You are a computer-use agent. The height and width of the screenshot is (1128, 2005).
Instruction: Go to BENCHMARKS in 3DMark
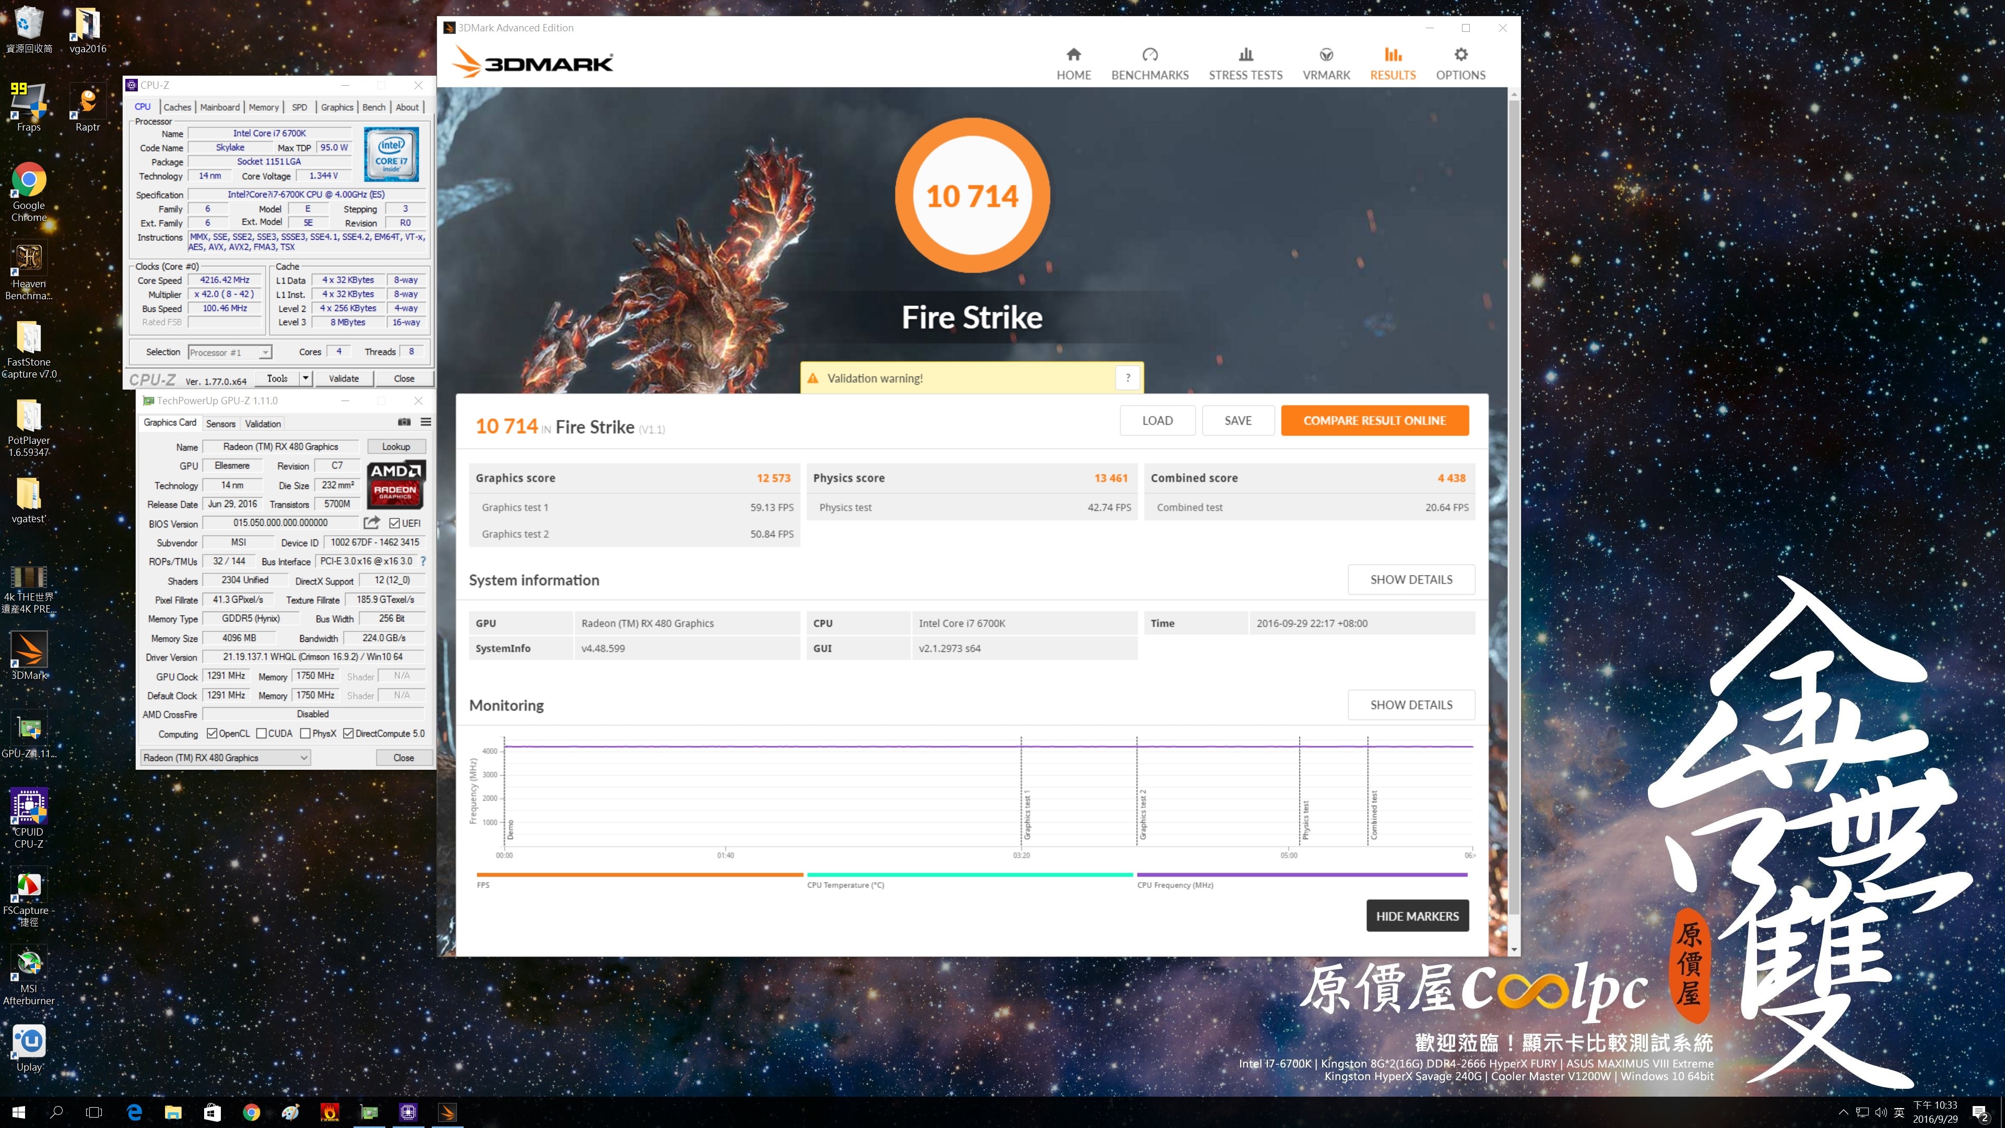pos(1150,64)
